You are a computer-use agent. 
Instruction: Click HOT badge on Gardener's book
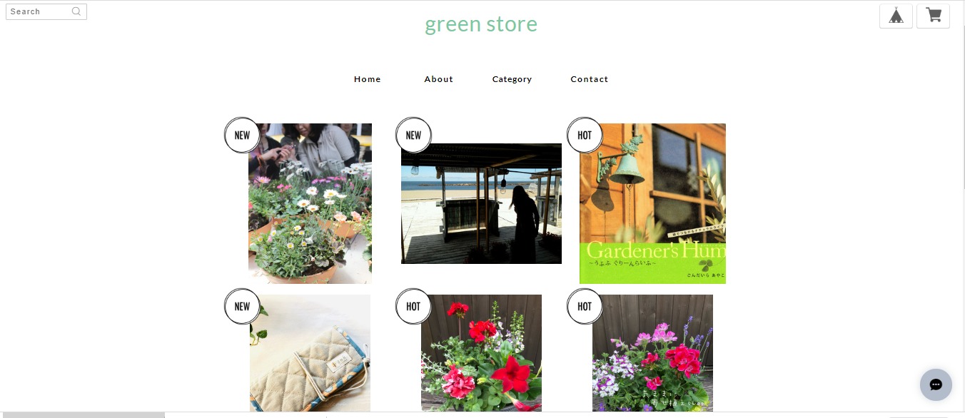[585, 135]
